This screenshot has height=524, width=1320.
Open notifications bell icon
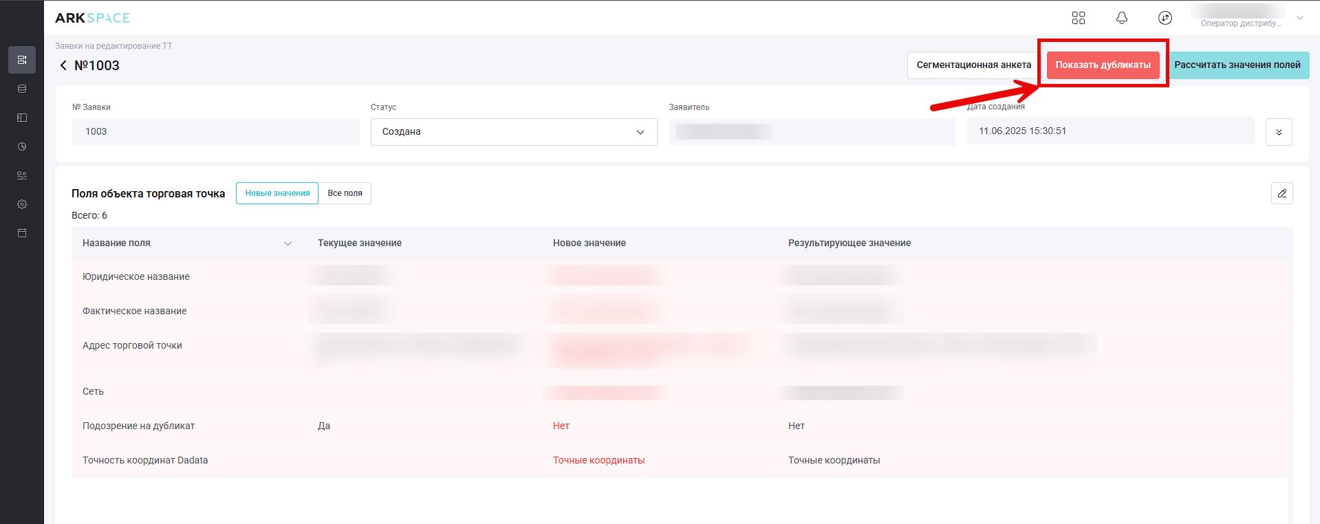[x=1122, y=18]
